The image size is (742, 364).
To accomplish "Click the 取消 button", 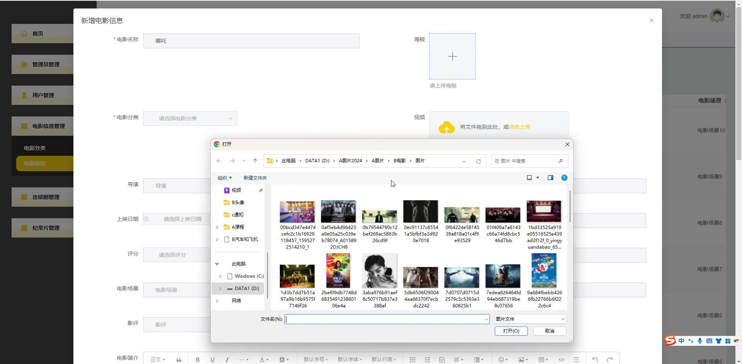I will coord(550,331).
